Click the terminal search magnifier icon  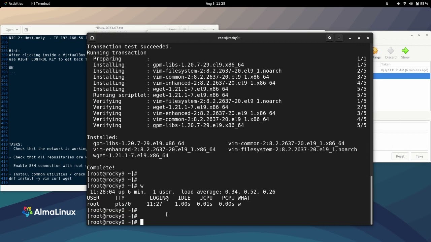(330, 38)
